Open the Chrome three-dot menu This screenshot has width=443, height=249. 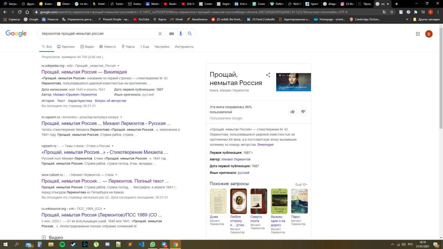438,12
